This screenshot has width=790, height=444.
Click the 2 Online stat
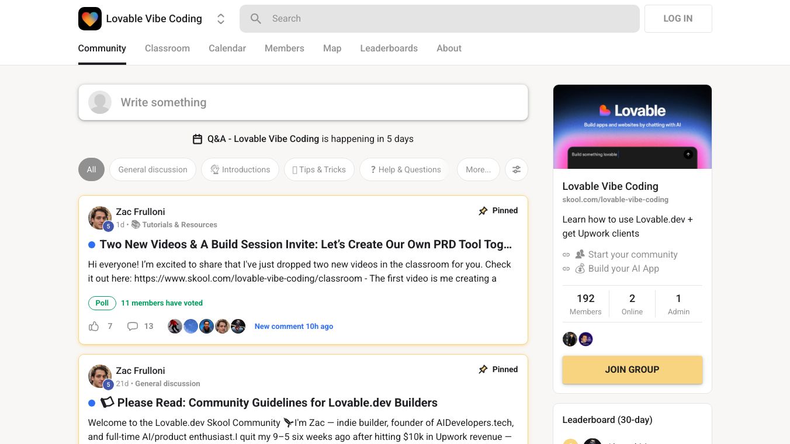(x=632, y=304)
